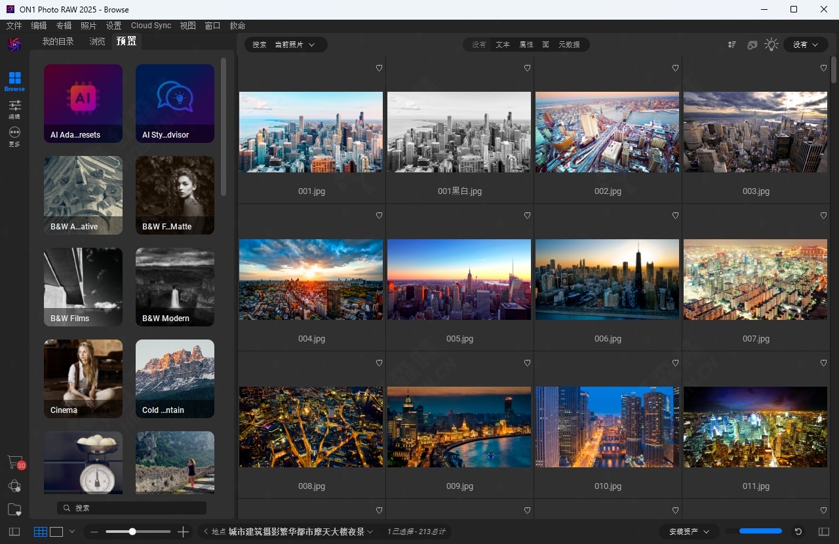
Task: Switch to the 我的目录 tab
Action: (x=58, y=41)
